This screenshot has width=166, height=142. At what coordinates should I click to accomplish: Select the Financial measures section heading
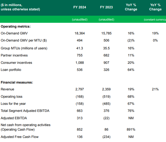pos(17,82)
